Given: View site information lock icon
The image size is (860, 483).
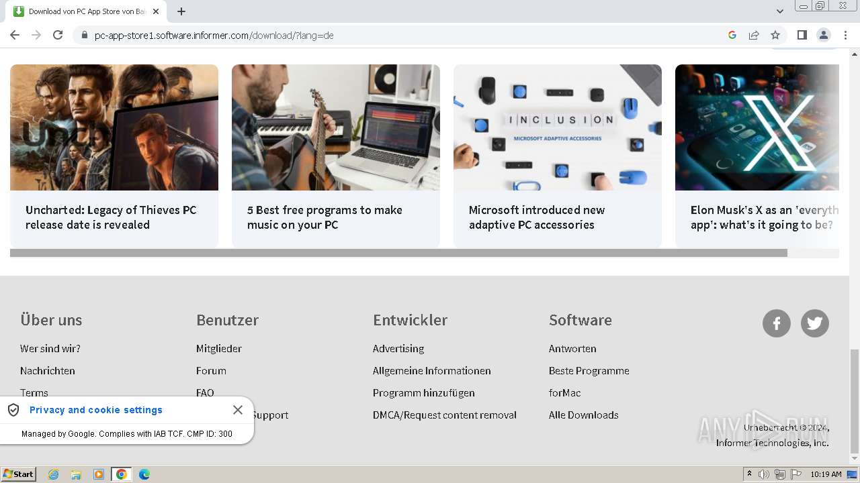Looking at the screenshot, I should point(84,35).
